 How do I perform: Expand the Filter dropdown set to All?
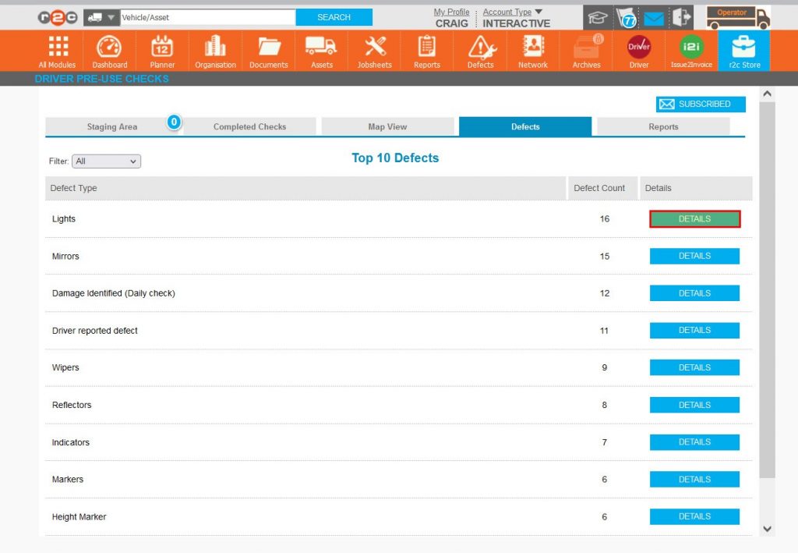click(x=106, y=161)
